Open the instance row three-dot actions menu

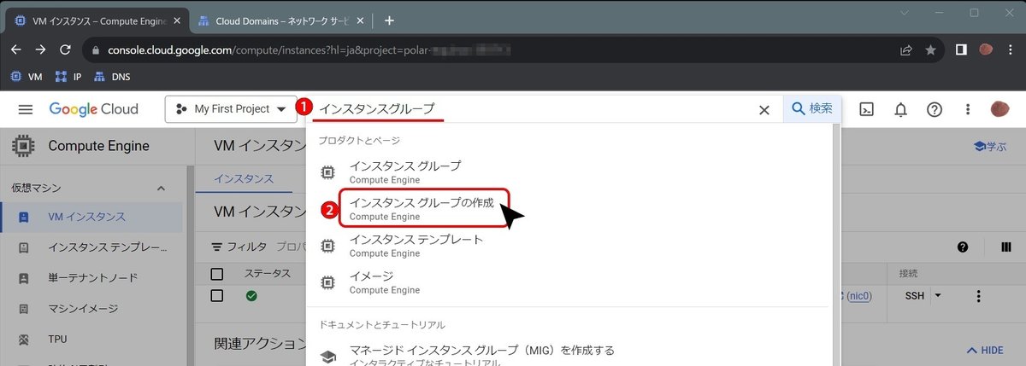(x=979, y=296)
